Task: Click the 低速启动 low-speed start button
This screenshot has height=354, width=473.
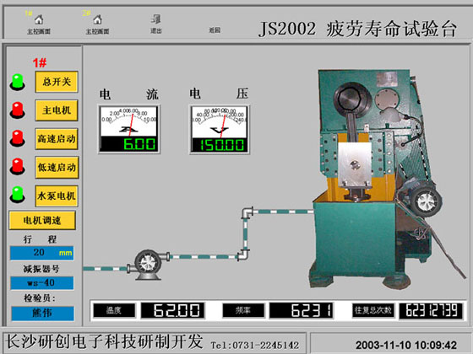Action: (57, 168)
